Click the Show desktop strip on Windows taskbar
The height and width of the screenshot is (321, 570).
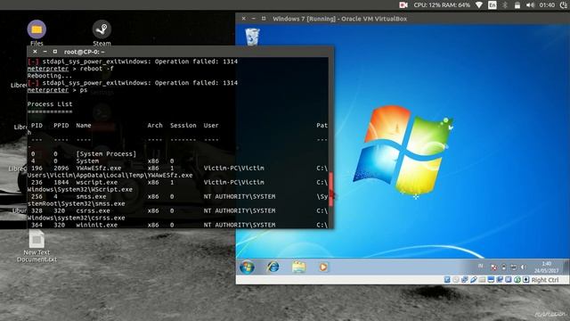click(x=566, y=267)
